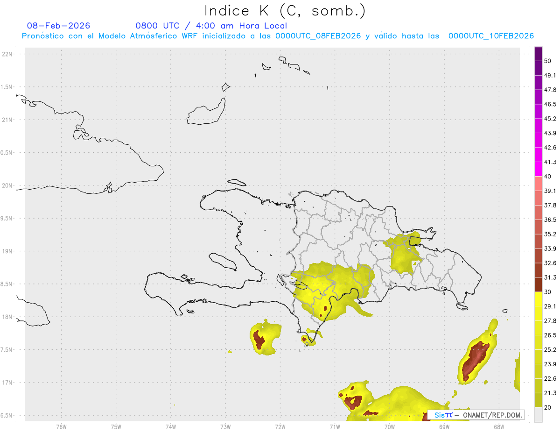Click the color scale value 50
Image resolution: width=560 pixels, height=433 pixels.
coord(548,61)
